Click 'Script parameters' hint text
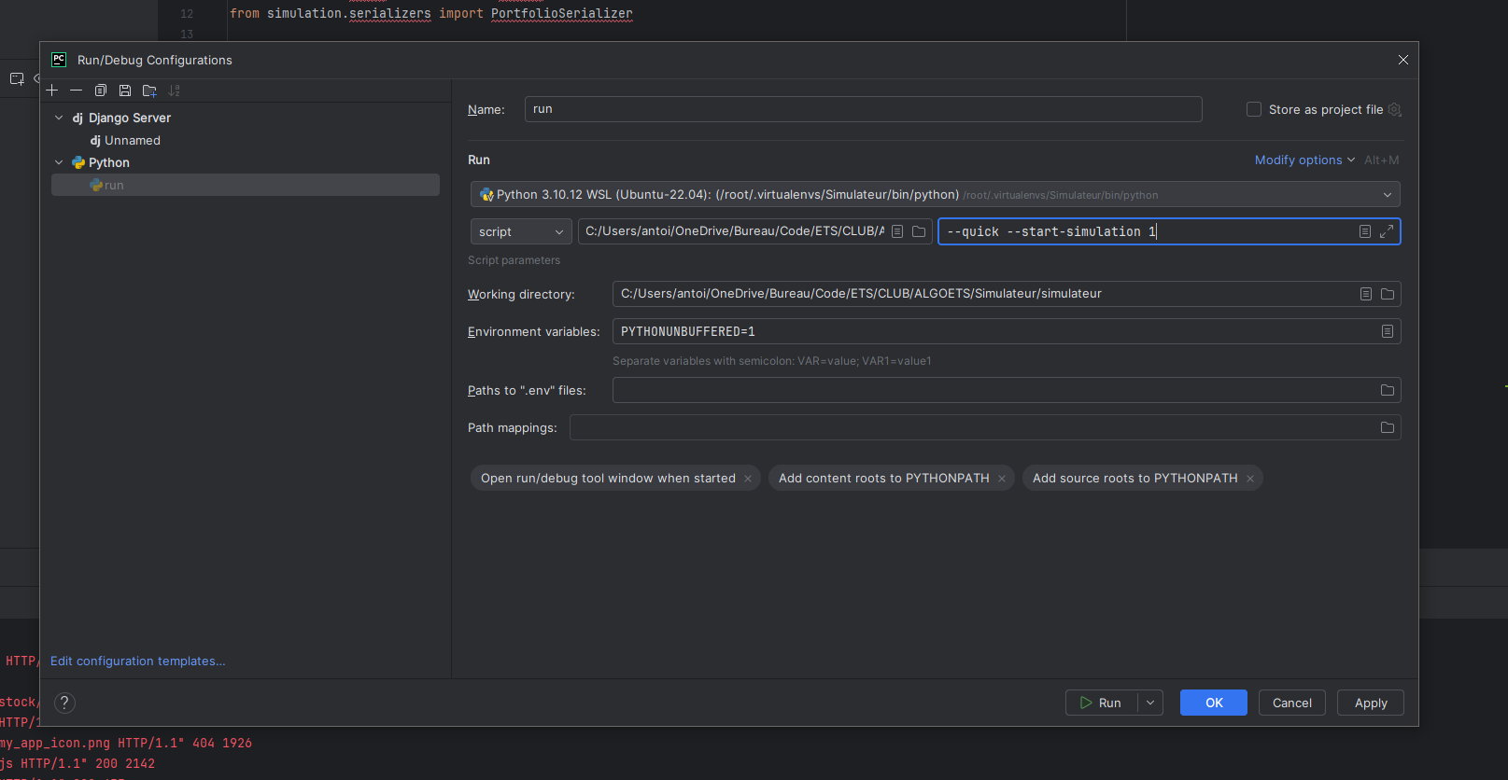1508x780 pixels. [514, 260]
